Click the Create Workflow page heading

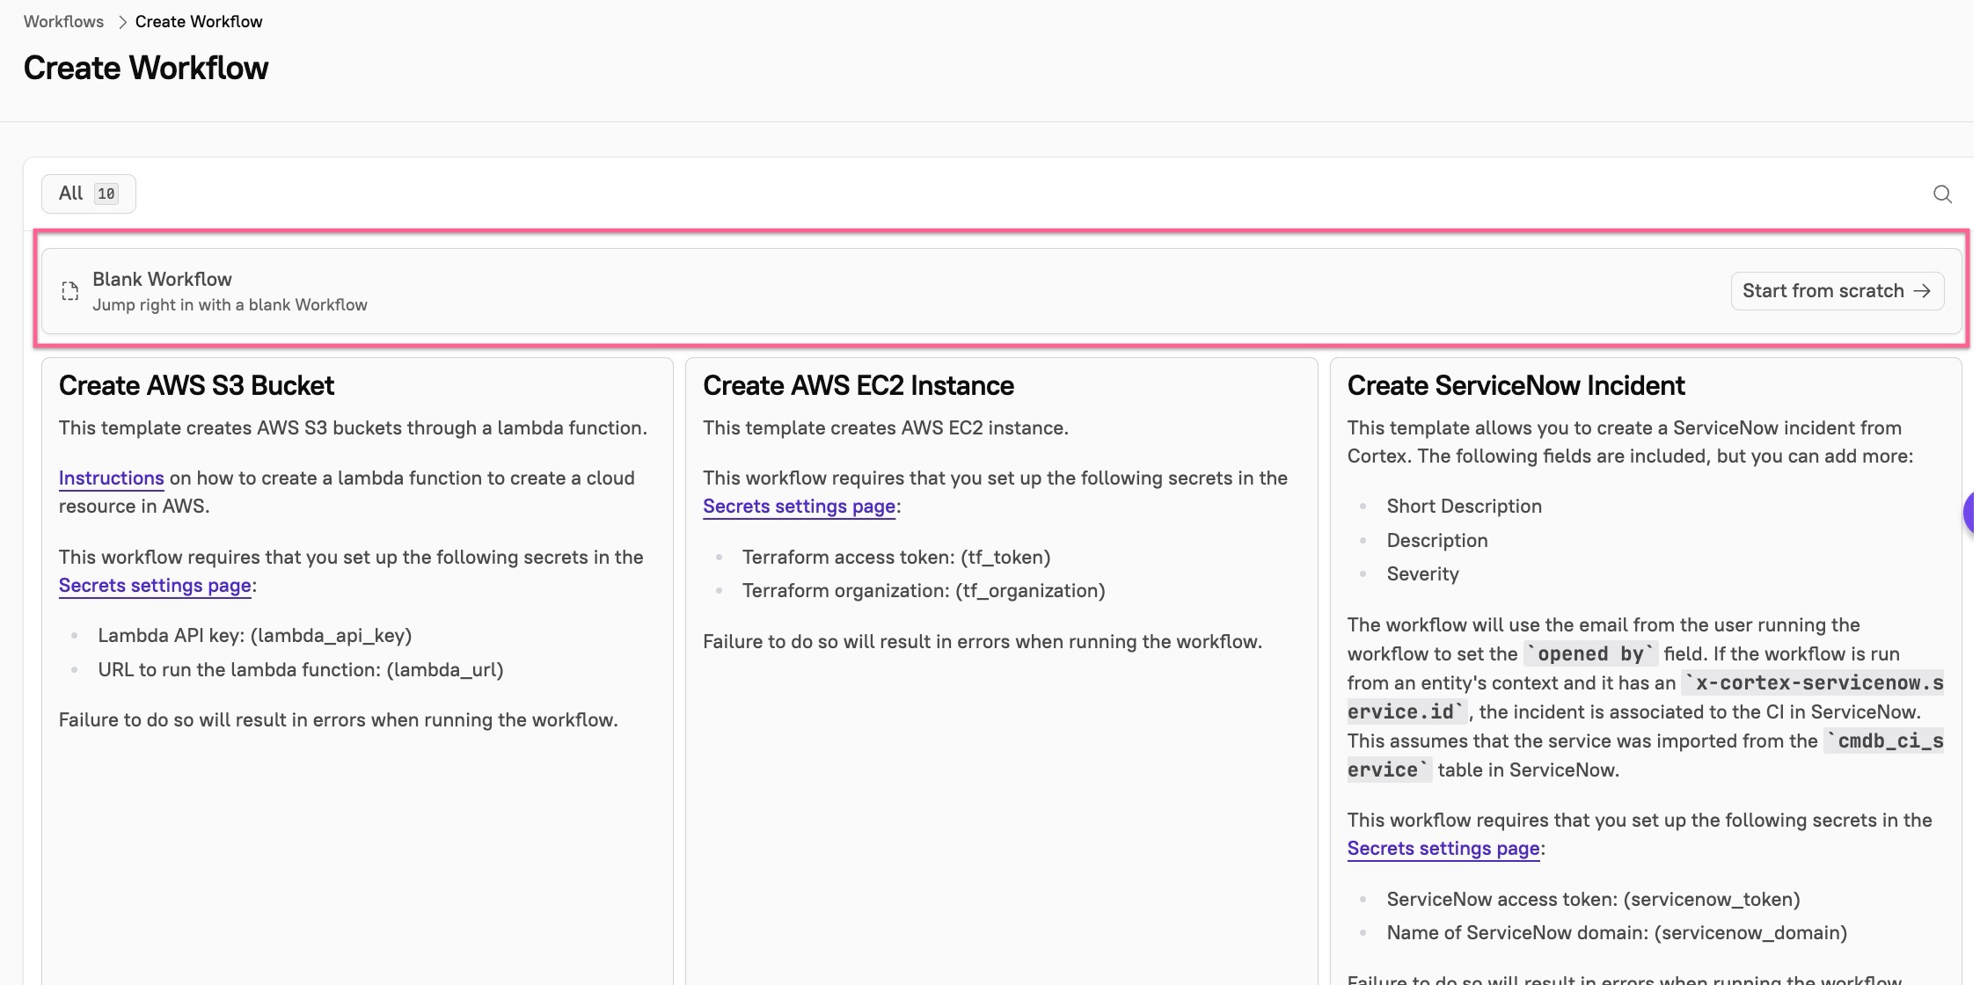[x=146, y=68]
